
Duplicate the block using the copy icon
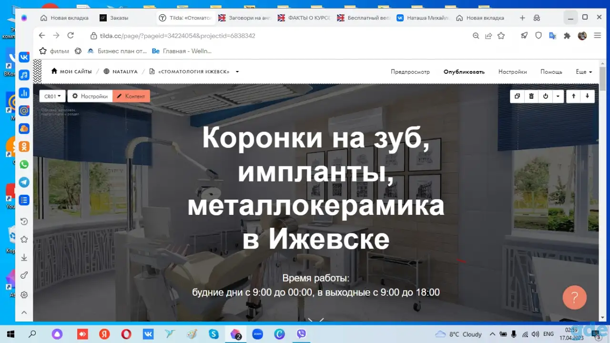pos(517,96)
